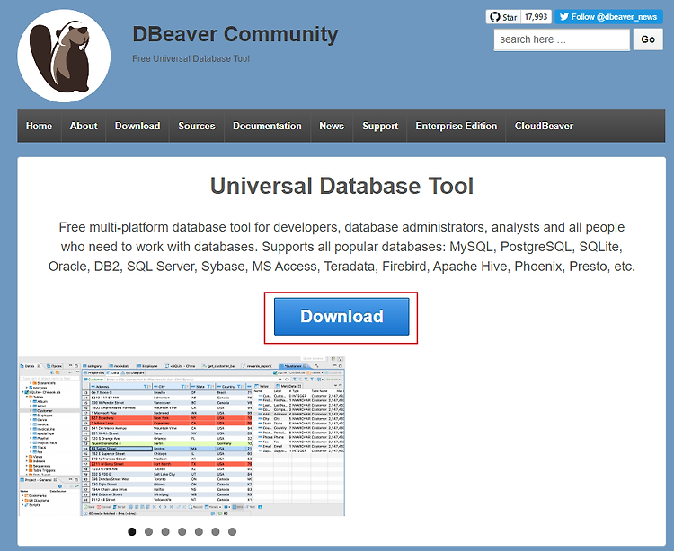
Task: Select the first slideshow dot
Action: click(x=132, y=531)
